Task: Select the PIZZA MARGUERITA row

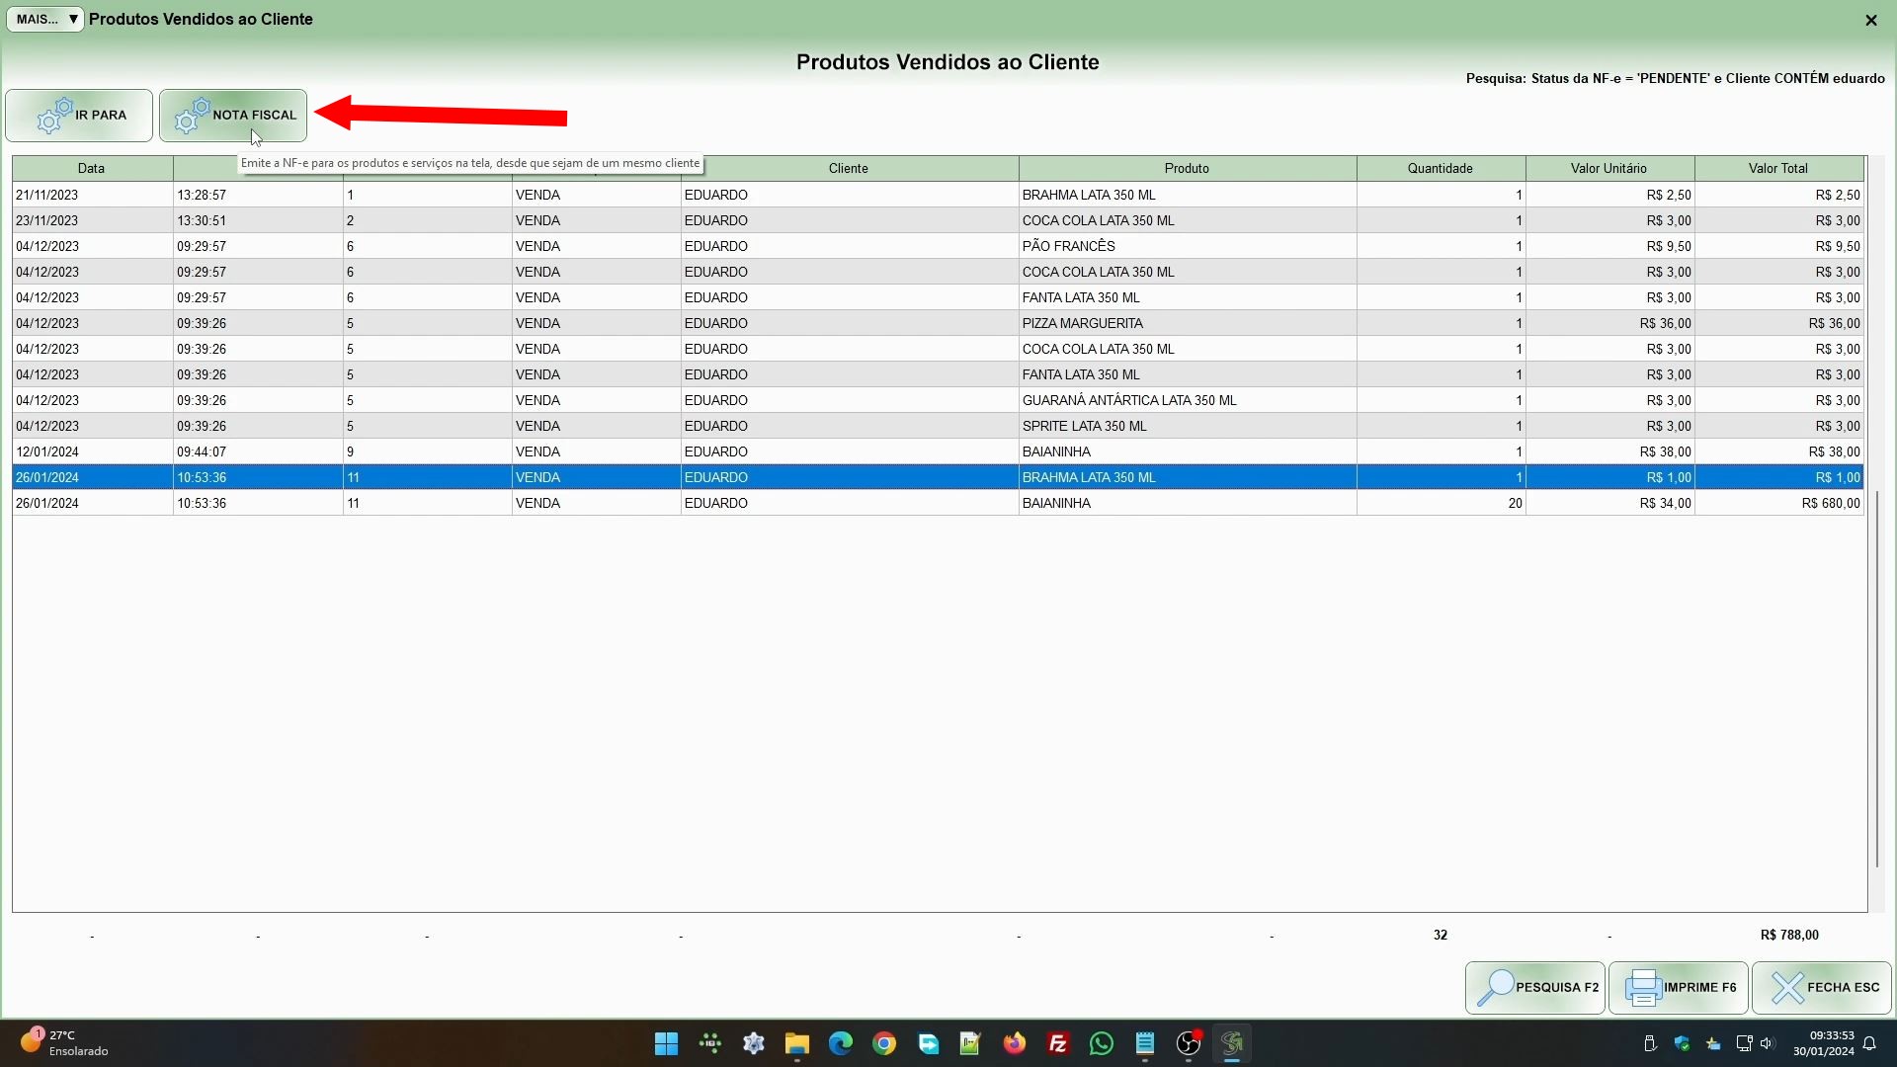Action: tap(1082, 323)
